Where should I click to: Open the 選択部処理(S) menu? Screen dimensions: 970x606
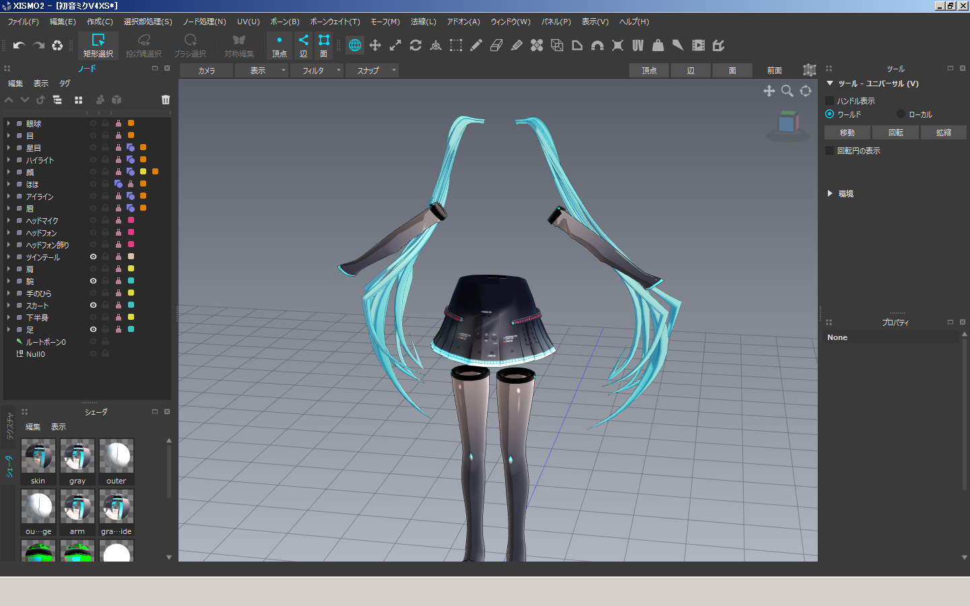point(148,22)
